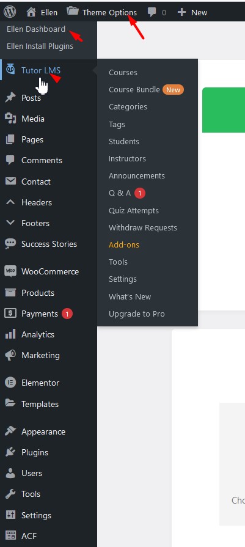Click the Plugins plug icon
The height and width of the screenshot is (547, 245).
10,452
